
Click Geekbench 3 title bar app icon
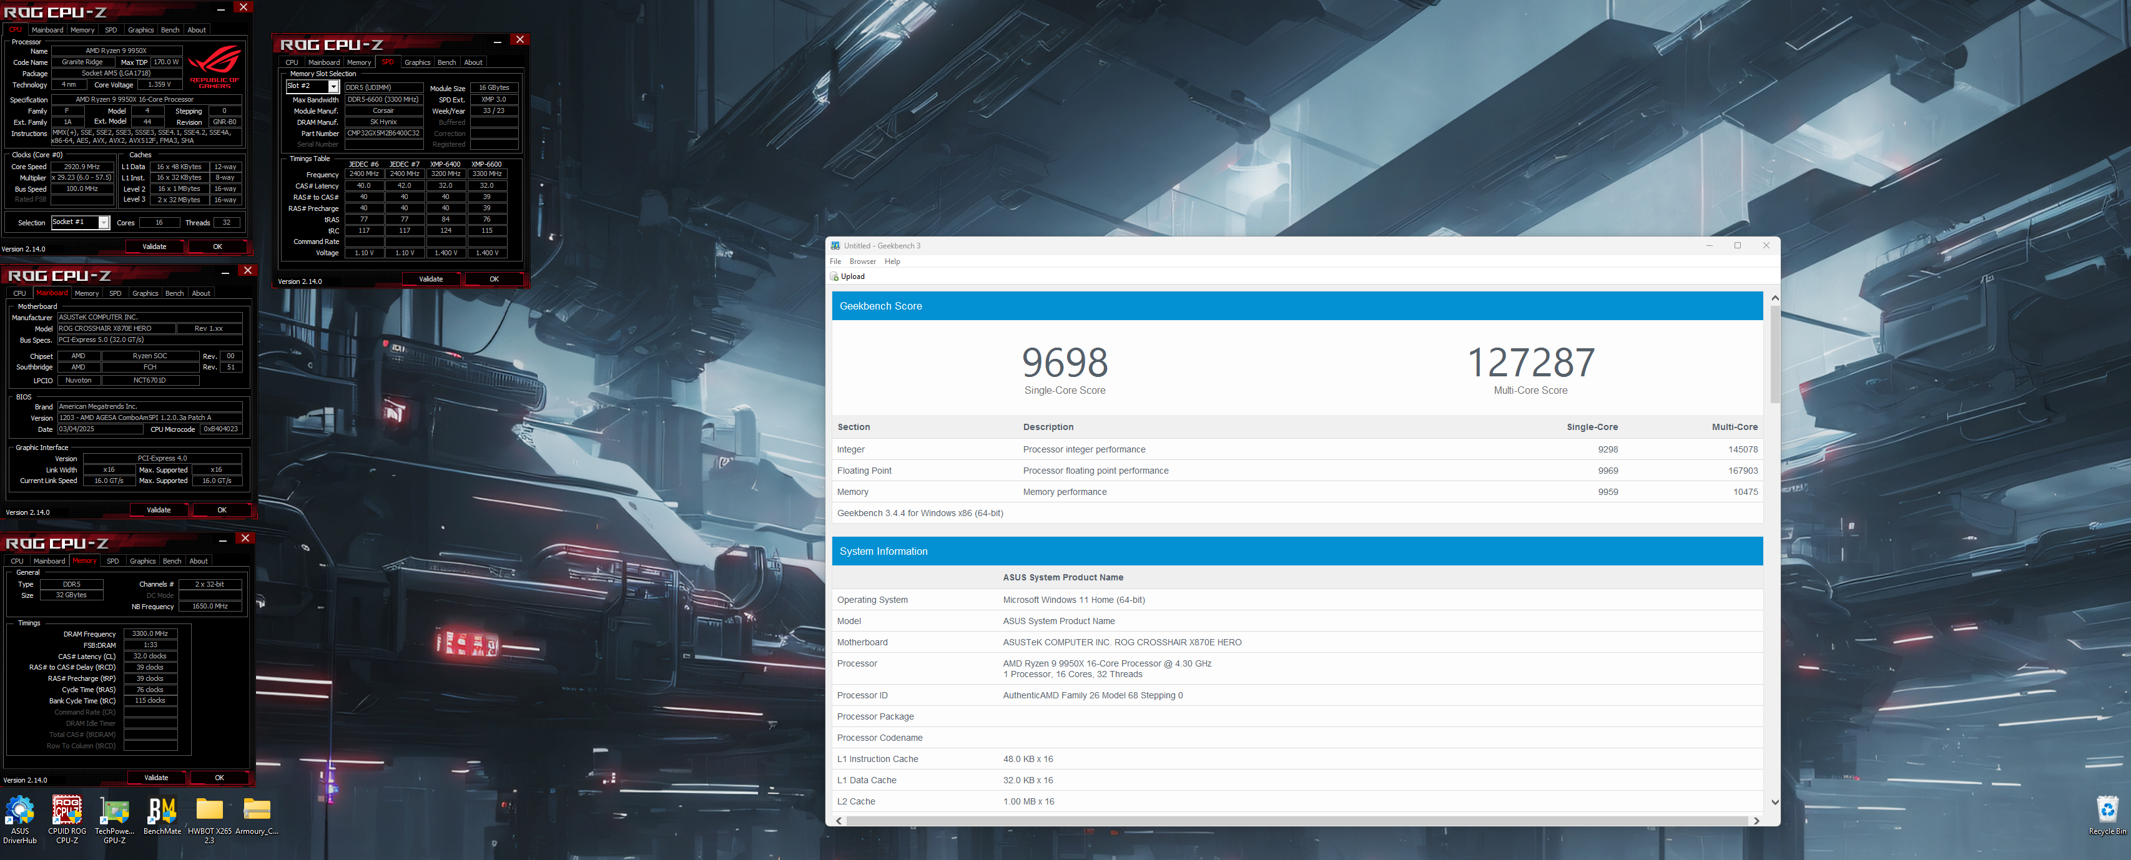(835, 246)
